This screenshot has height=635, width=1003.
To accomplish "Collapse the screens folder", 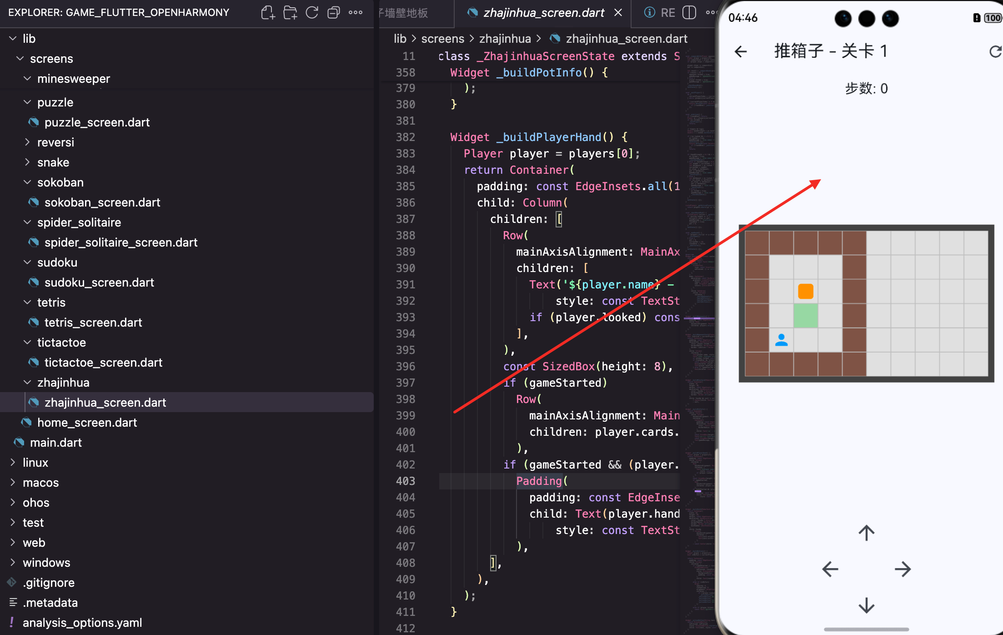I will 20,58.
